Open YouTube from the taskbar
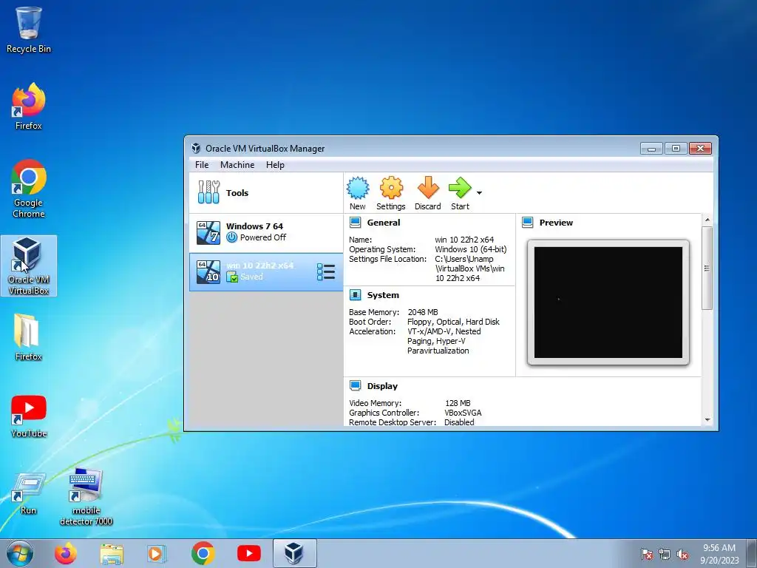The height and width of the screenshot is (568, 757). (249, 553)
